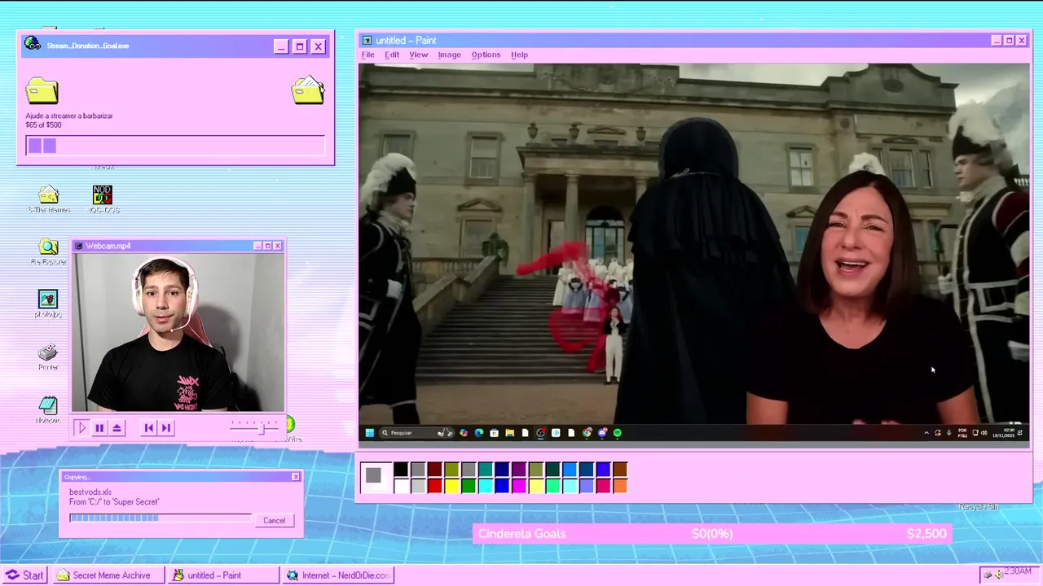Open Spotify icon in canvas taskbar
Screen dimensions: 1043x586
[617, 433]
